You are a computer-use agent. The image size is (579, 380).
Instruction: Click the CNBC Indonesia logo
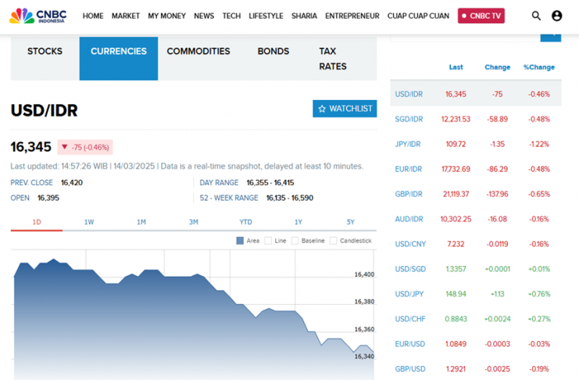(x=38, y=16)
